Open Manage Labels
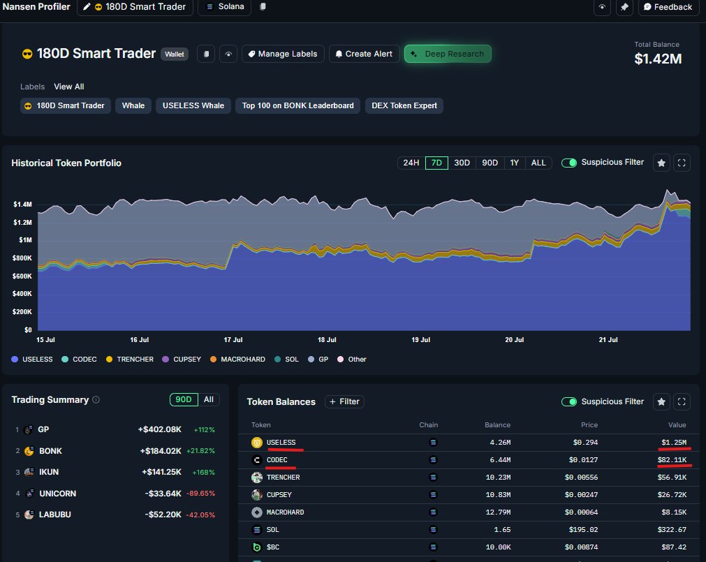Screen dimensions: 706x562 pyautogui.click(x=284, y=54)
